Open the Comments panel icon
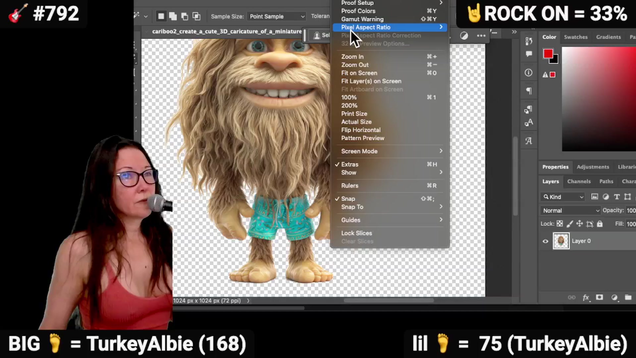This screenshot has height=358, width=636. [x=529, y=54]
